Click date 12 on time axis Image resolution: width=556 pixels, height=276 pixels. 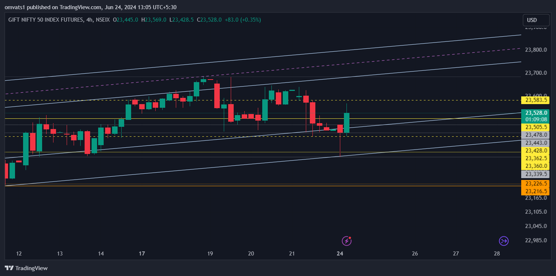coord(19,254)
